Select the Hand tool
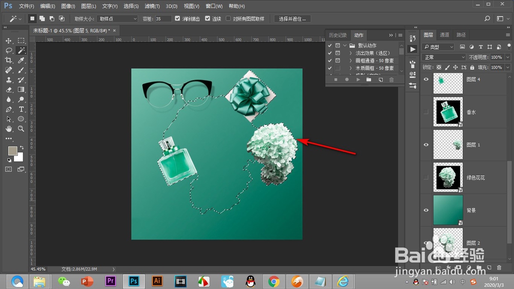Viewport: 514px width, 289px height. 9,129
